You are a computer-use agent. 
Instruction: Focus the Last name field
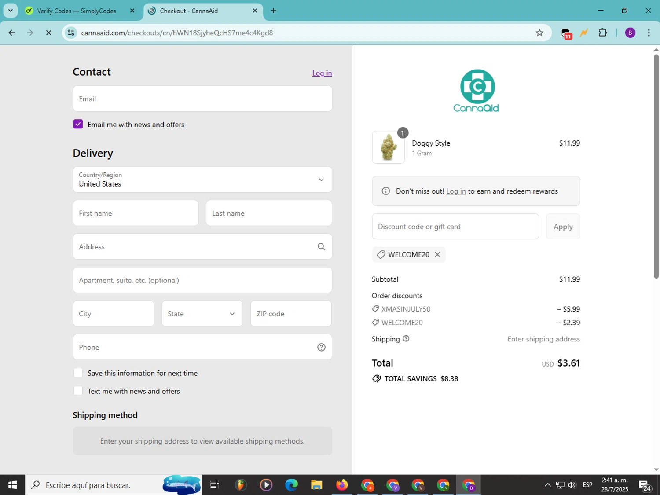coord(269,213)
